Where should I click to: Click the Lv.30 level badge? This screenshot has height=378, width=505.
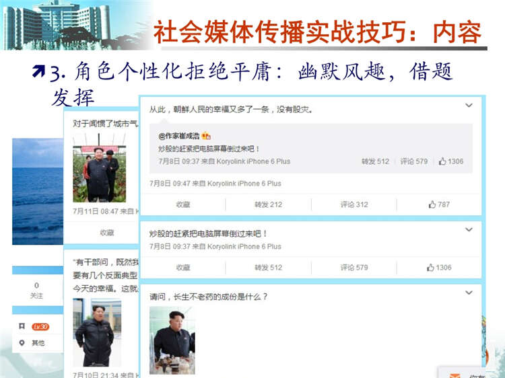(x=40, y=327)
